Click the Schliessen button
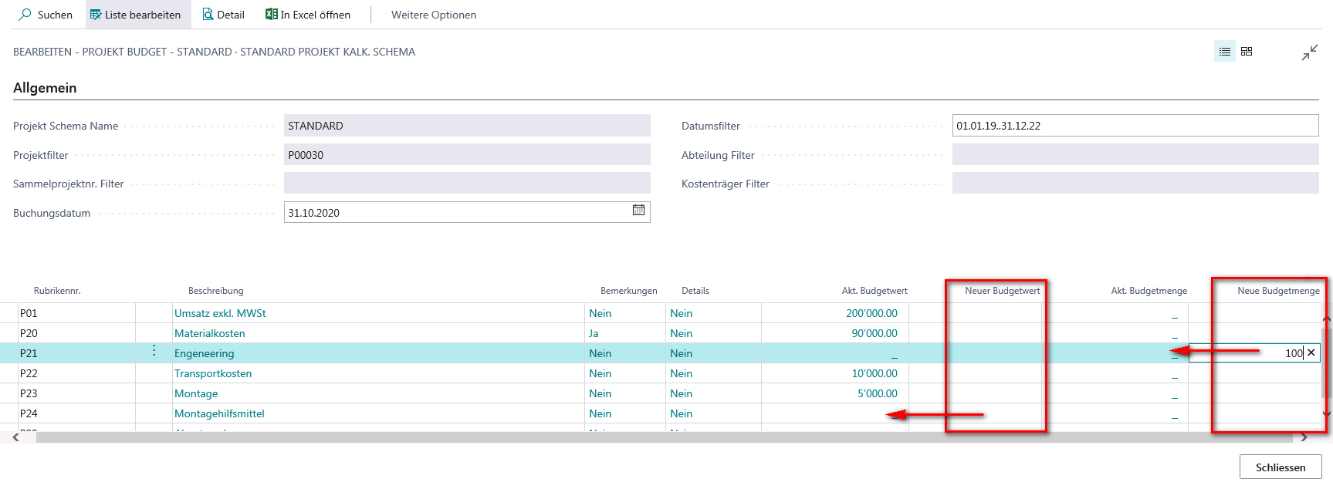The image size is (1333, 489). [x=1281, y=467]
